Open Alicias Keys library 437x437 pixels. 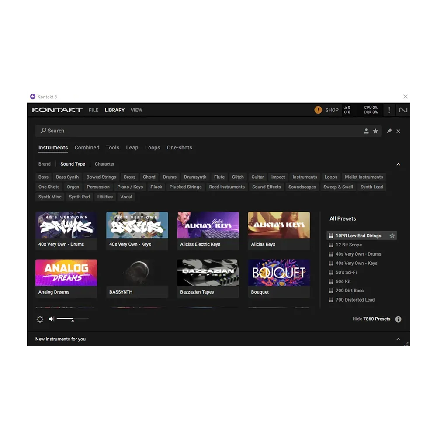tap(279, 230)
